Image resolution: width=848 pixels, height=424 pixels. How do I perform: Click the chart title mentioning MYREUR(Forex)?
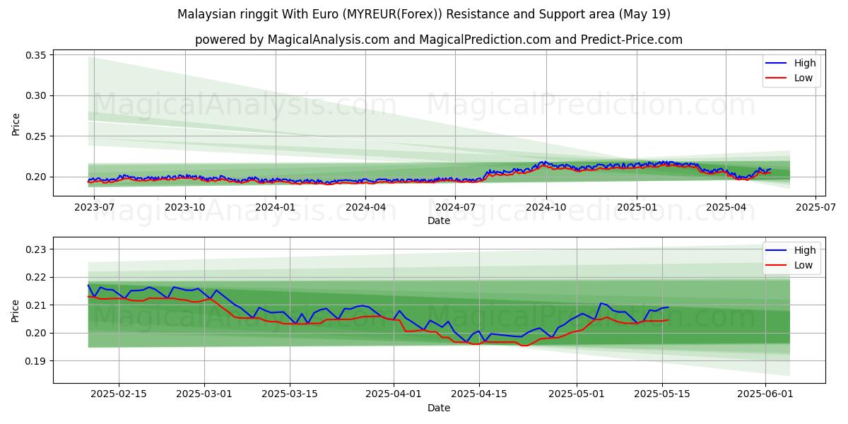424,14
